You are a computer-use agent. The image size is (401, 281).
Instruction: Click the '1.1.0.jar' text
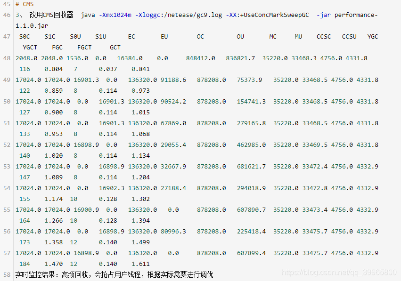32,26
